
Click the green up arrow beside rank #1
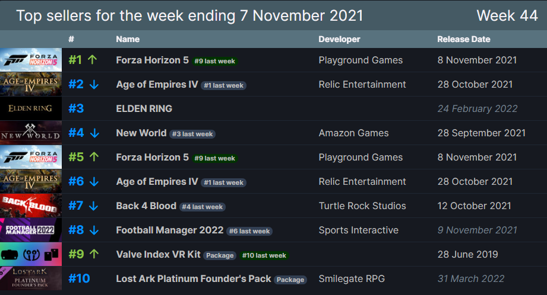(93, 60)
